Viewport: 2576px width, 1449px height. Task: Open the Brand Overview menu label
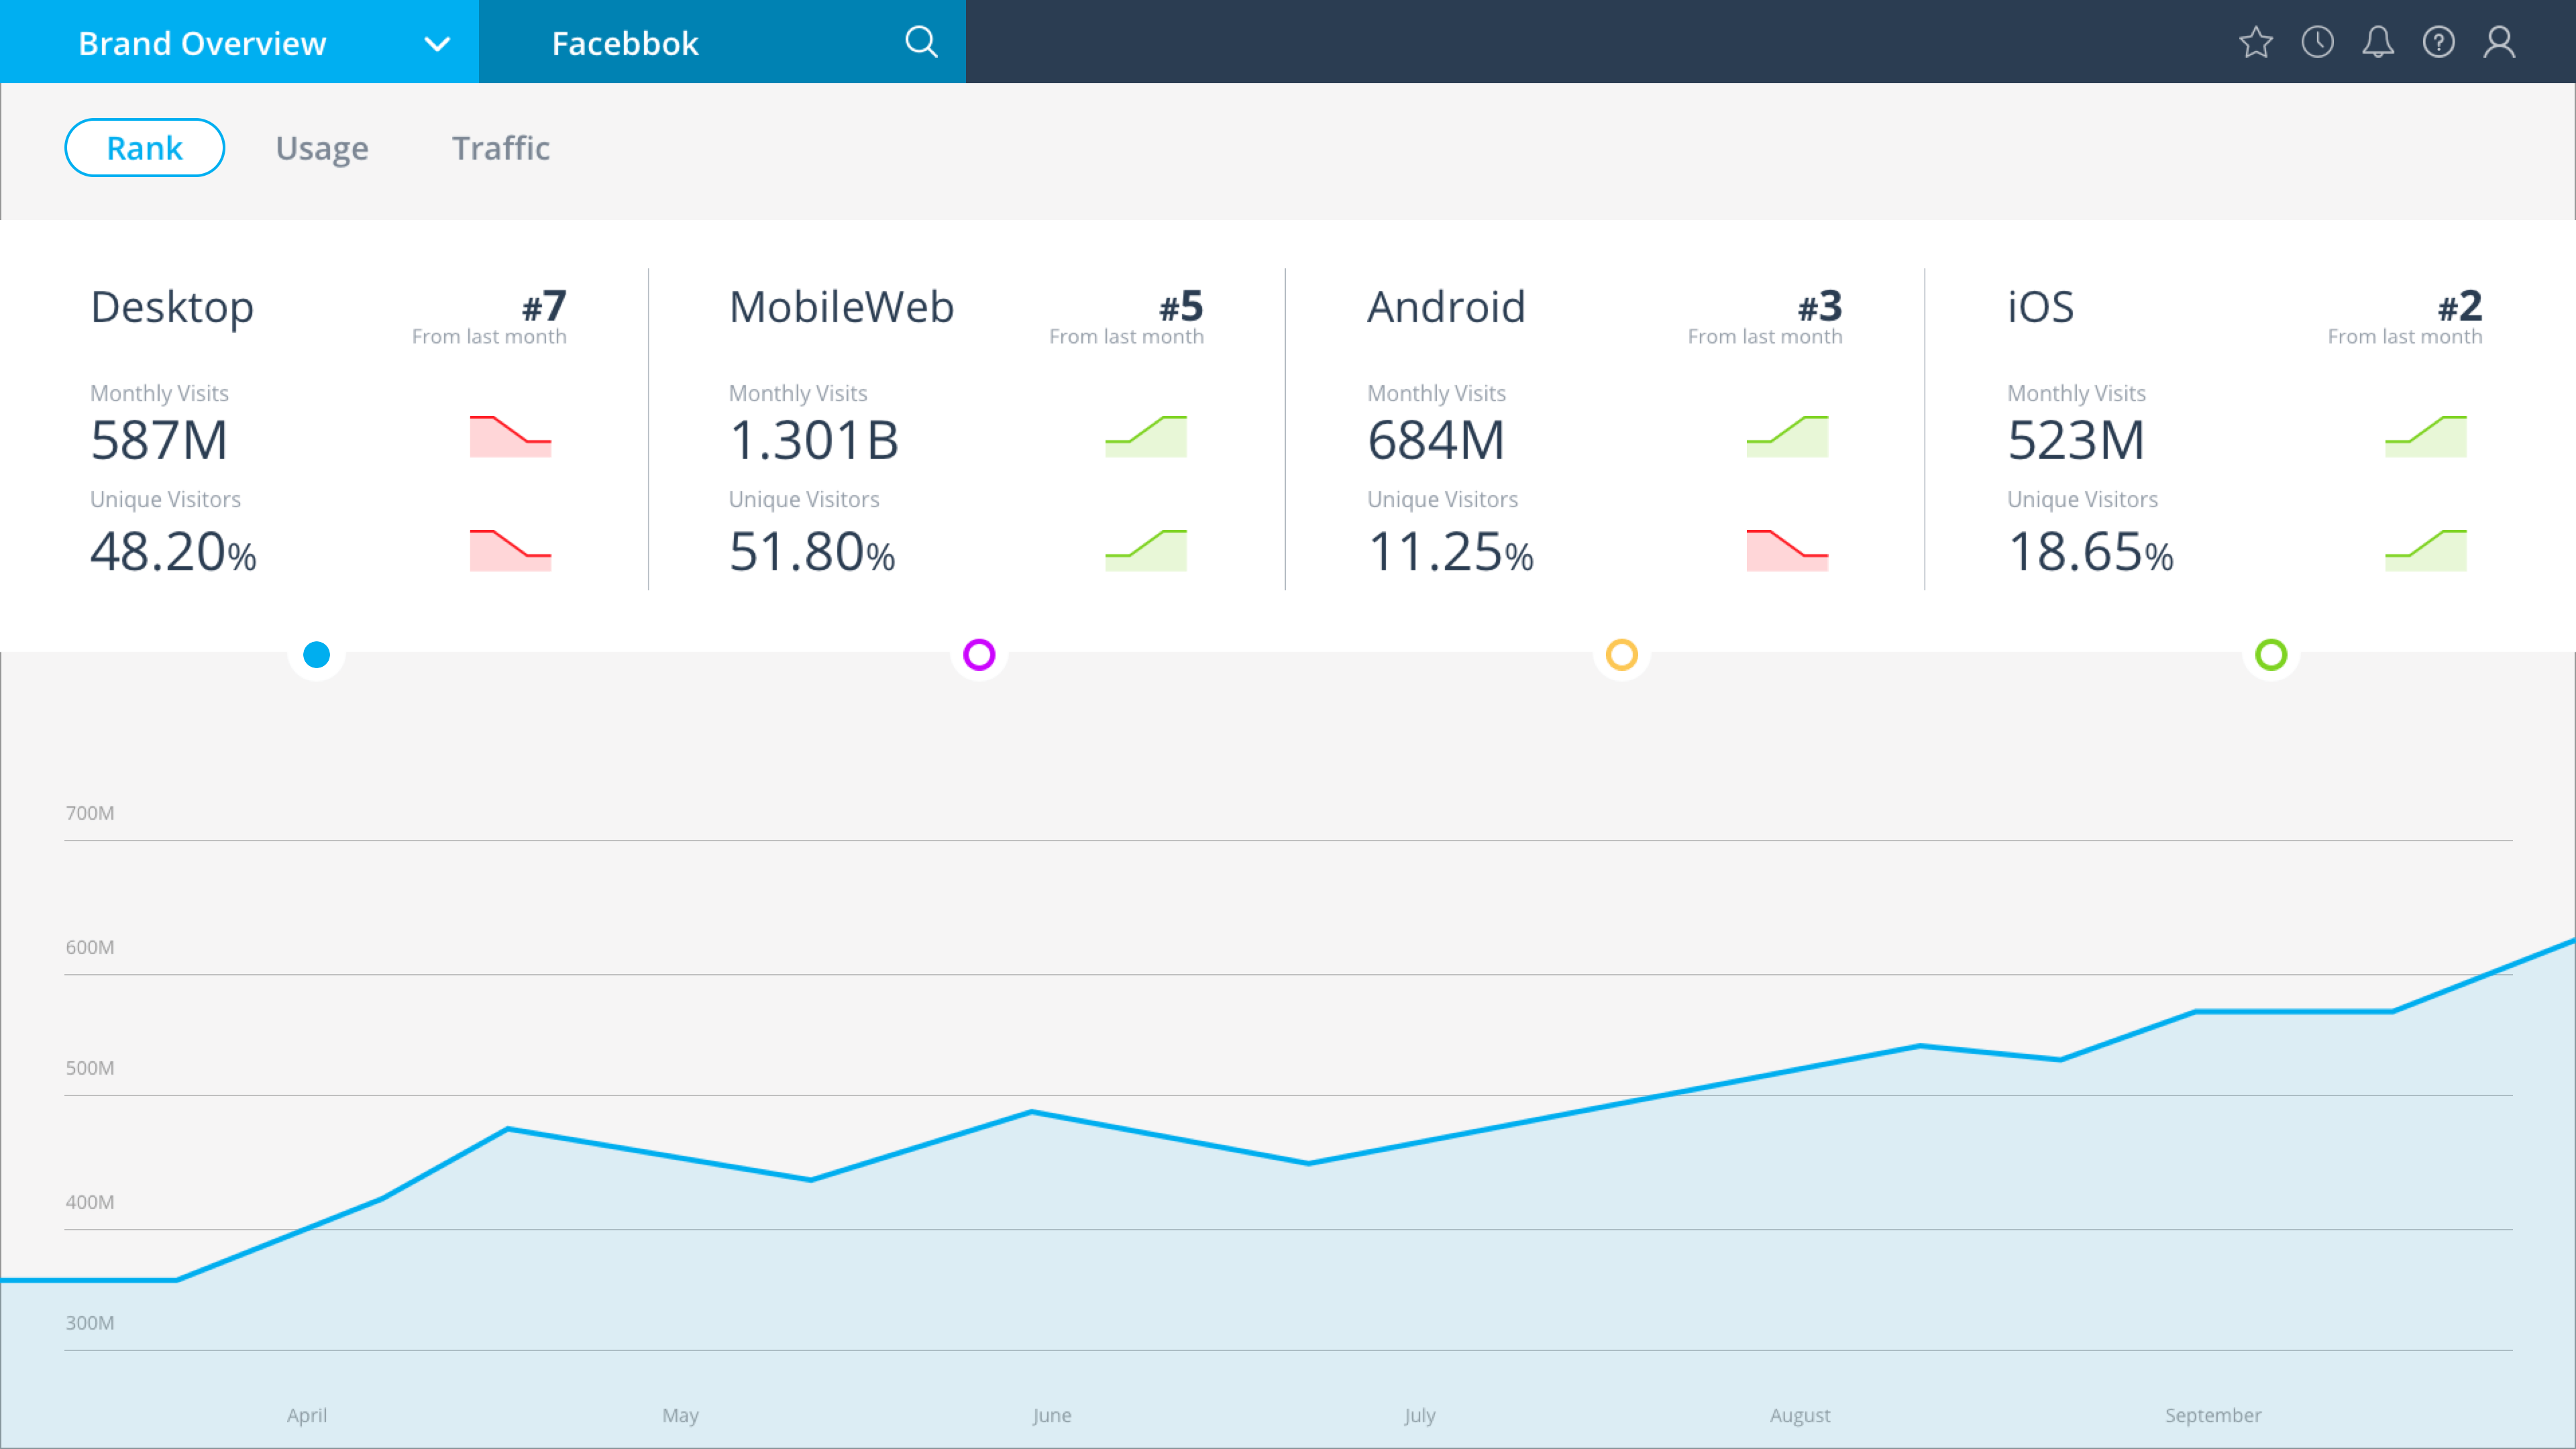[x=202, y=43]
